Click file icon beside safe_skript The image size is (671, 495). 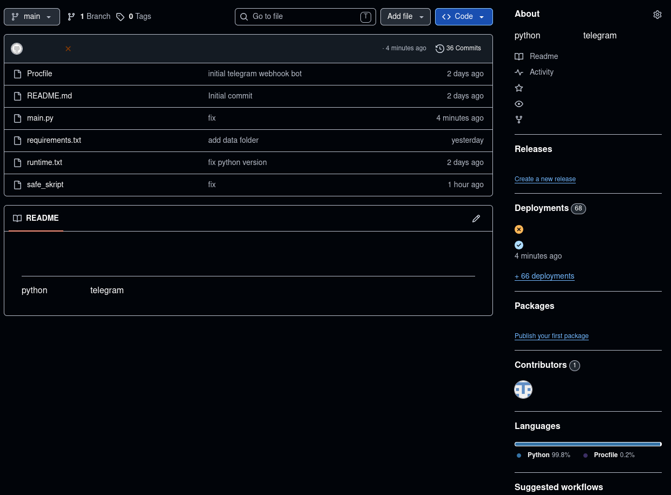[x=17, y=184]
